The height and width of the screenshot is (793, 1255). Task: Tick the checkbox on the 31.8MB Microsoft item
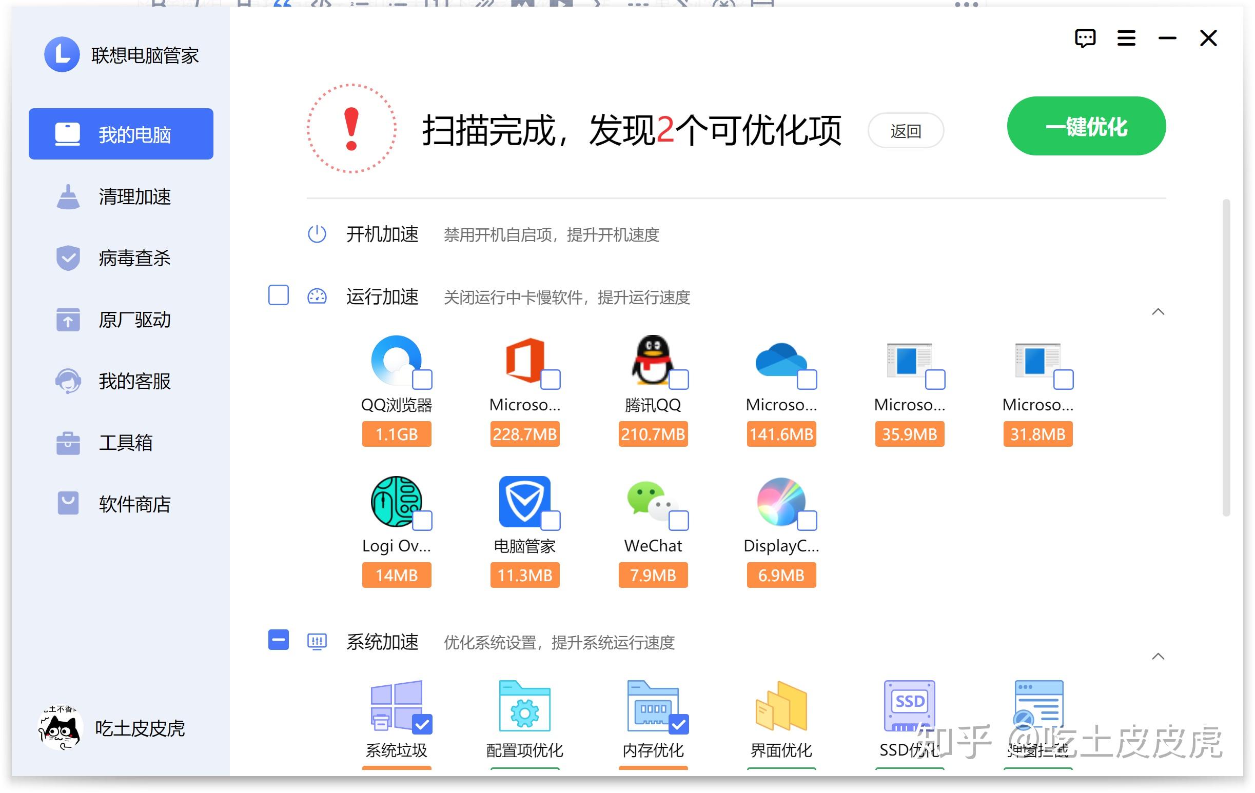(x=1063, y=379)
